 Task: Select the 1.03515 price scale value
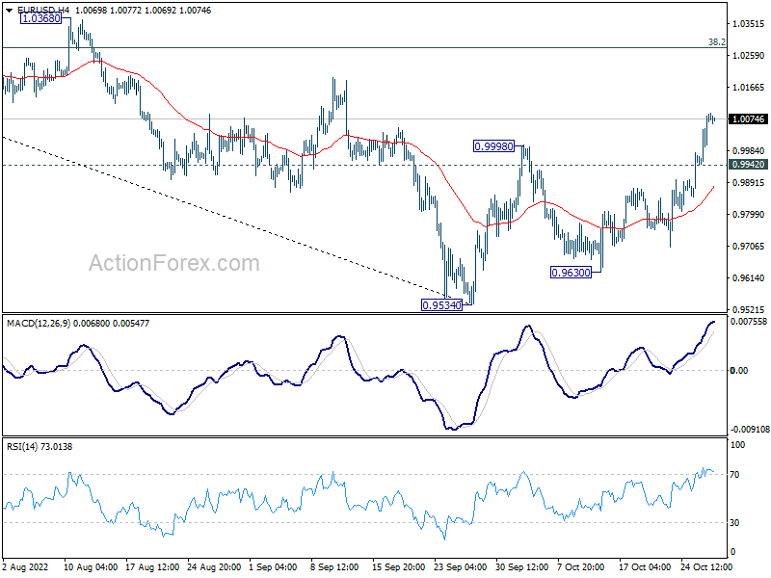pos(749,23)
